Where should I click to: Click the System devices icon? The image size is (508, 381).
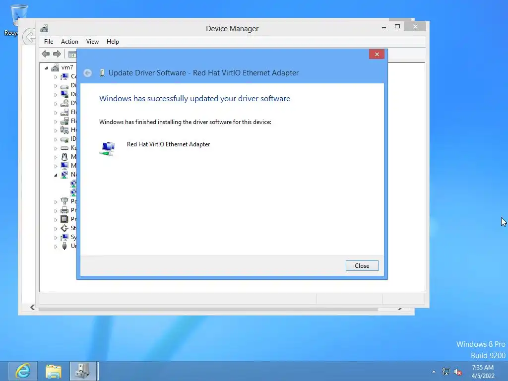tap(64, 237)
